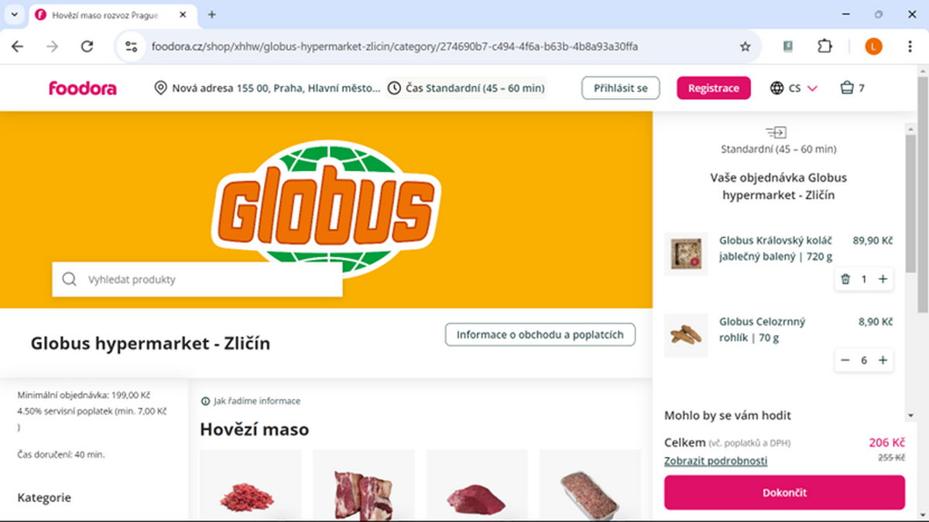Increase Královský koláč quantity with plus
Screen dimensions: 929x522
[x=883, y=279]
